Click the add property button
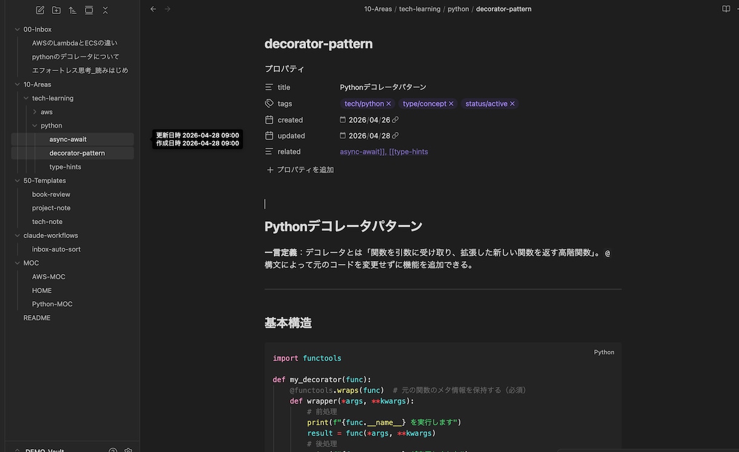This screenshot has height=452, width=739. pos(300,170)
